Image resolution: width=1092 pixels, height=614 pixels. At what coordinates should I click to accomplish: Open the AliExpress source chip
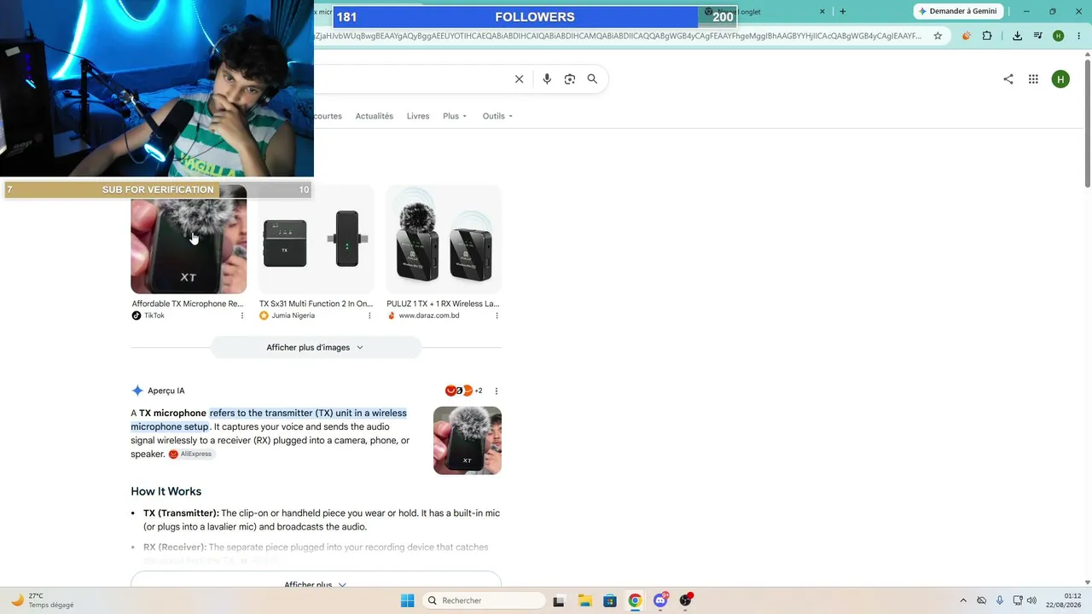point(190,455)
